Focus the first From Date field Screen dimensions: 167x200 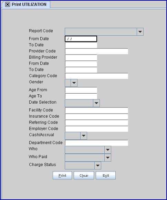coord(81,39)
